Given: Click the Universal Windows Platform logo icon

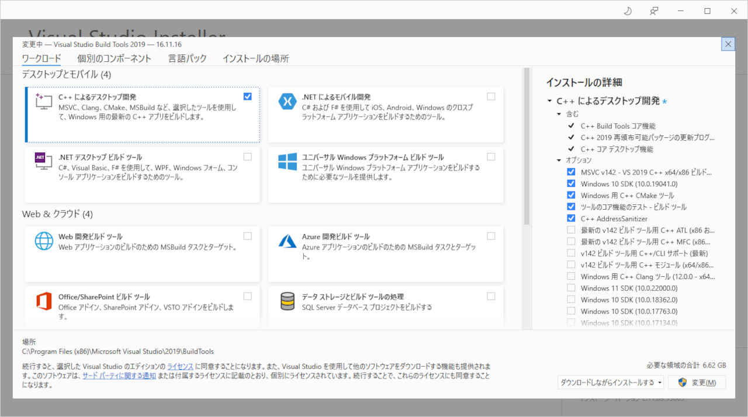Looking at the screenshot, I should pyautogui.click(x=288, y=161).
